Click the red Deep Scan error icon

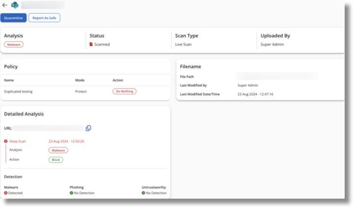pyautogui.click(x=6, y=141)
